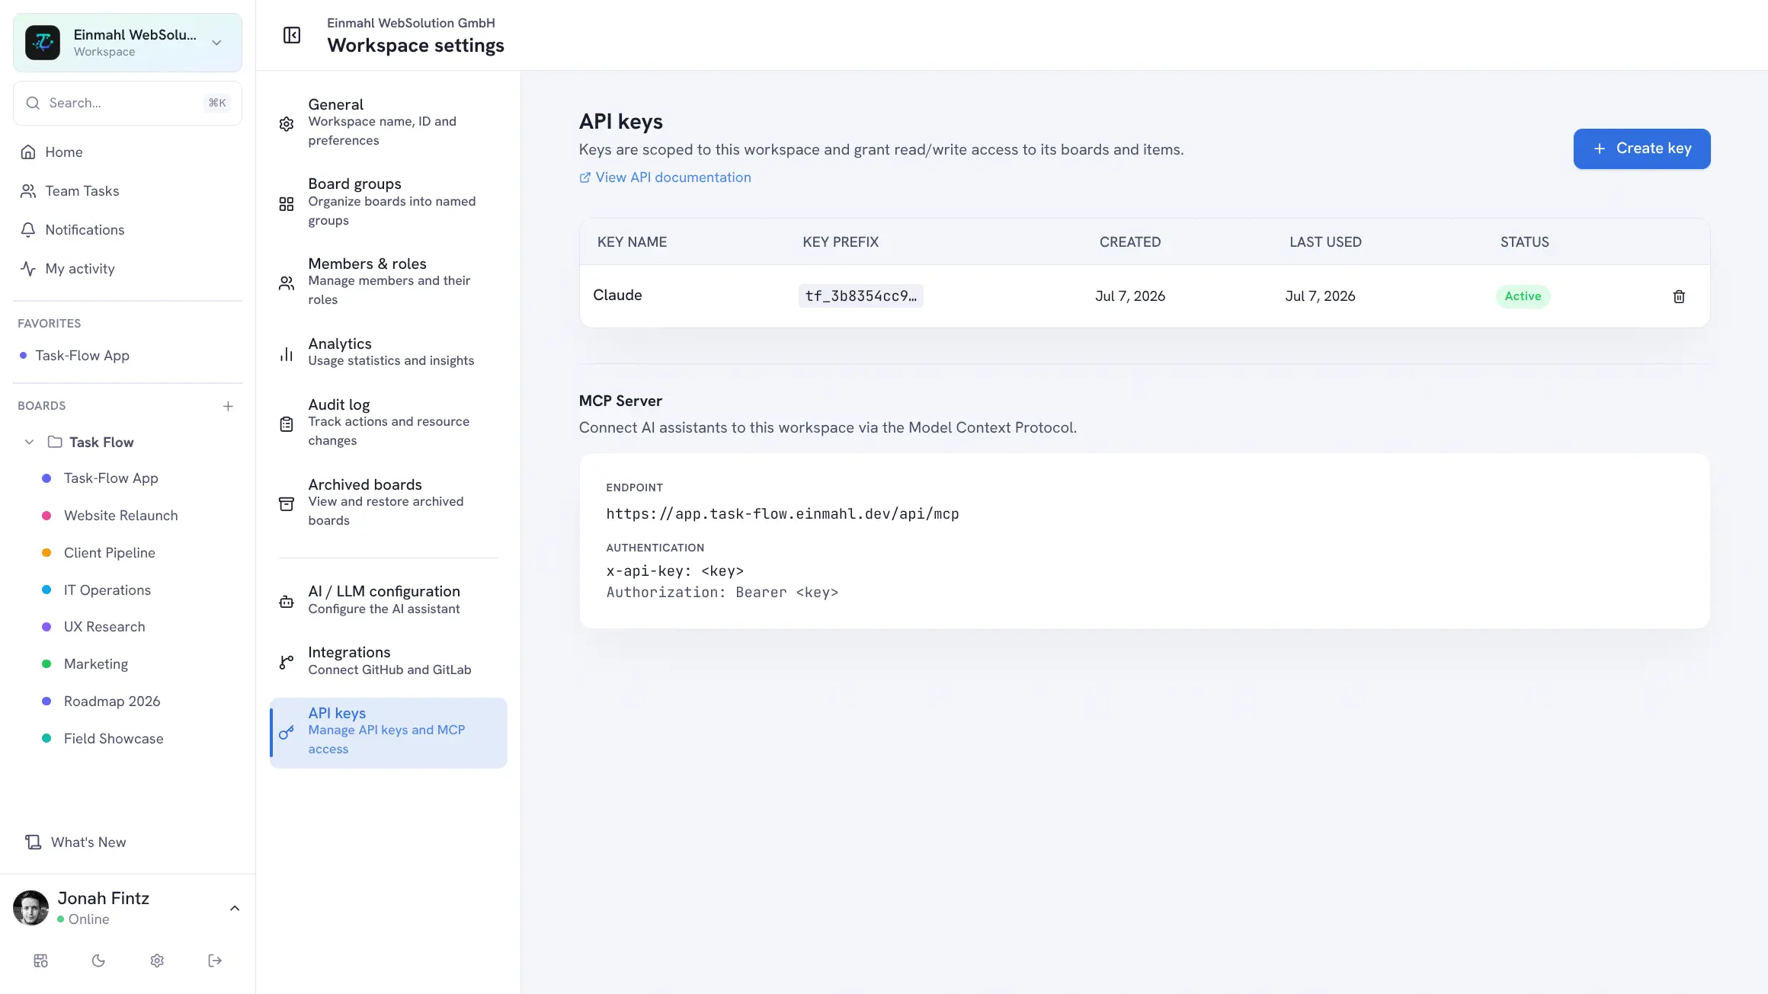Viewport: 1768px width, 994px height.
Task: Open View API documentation link
Action: 665,177
